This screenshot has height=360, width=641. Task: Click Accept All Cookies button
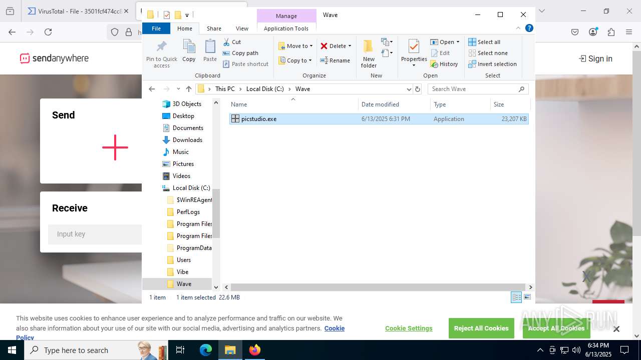click(556, 328)
